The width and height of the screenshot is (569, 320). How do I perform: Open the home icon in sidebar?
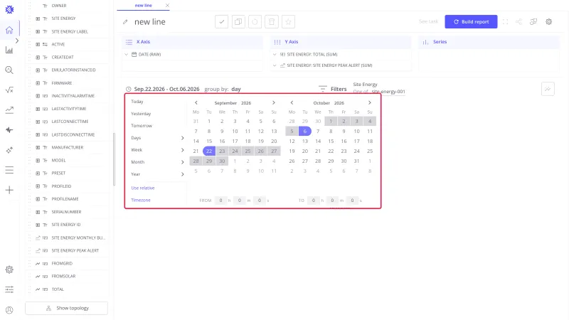tap(9, 30)
